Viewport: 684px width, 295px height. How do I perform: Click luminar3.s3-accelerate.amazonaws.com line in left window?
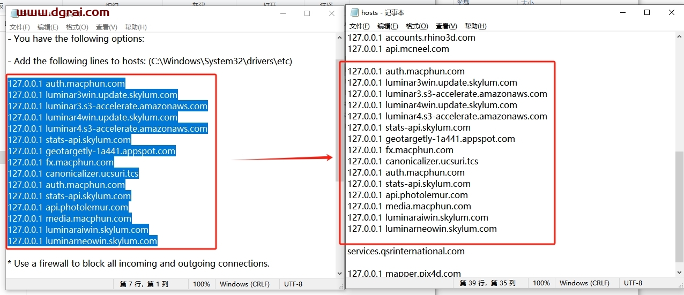[x=107, y=106]
